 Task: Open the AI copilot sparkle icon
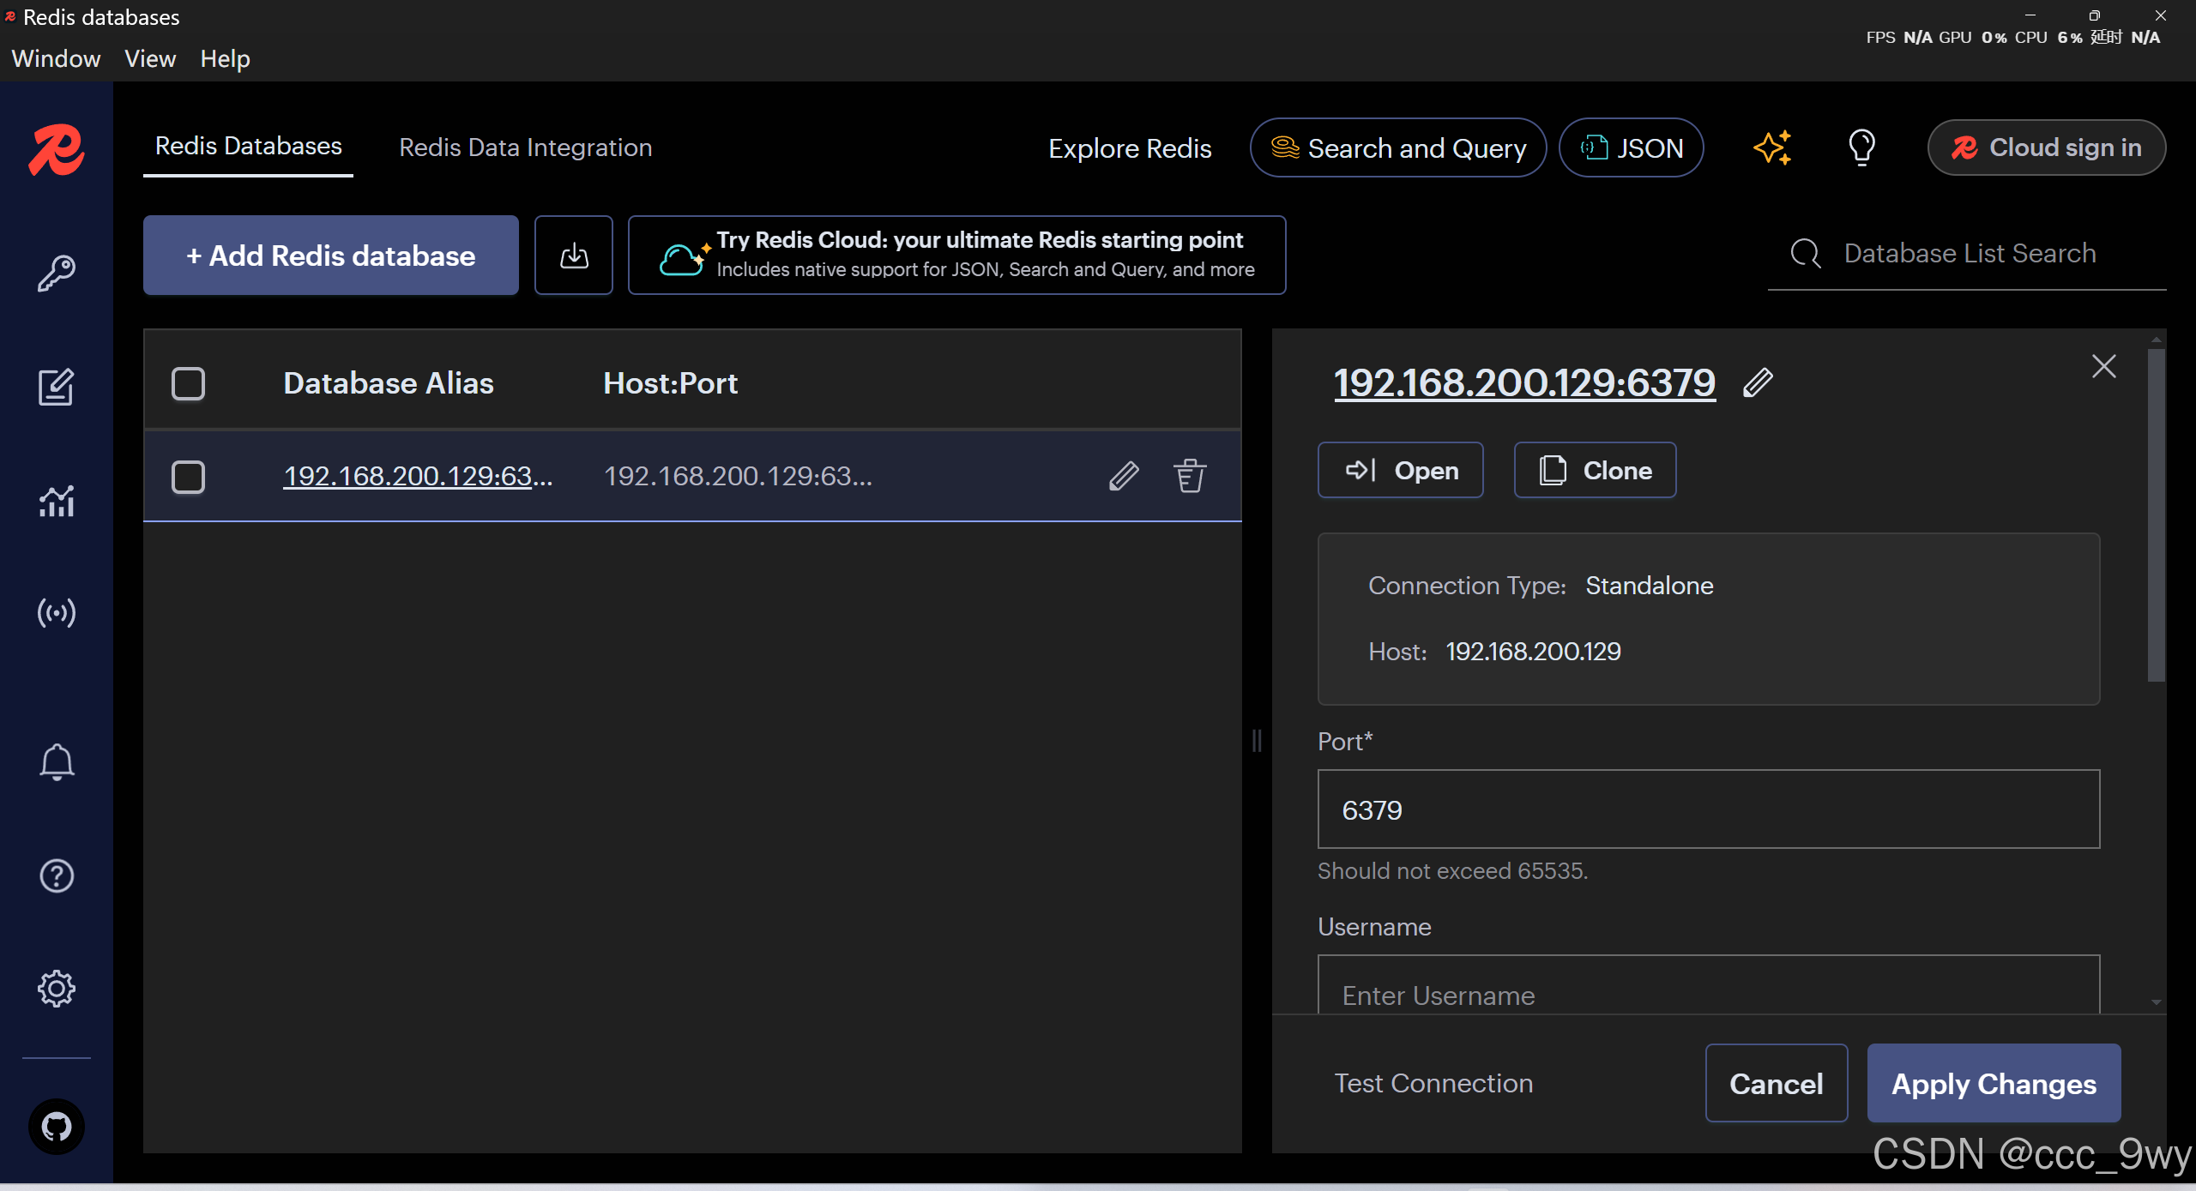1772,147
